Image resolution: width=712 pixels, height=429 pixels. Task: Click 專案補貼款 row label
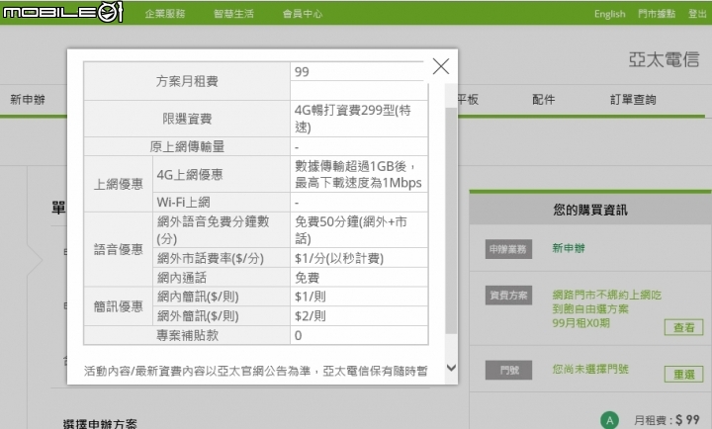187,335
